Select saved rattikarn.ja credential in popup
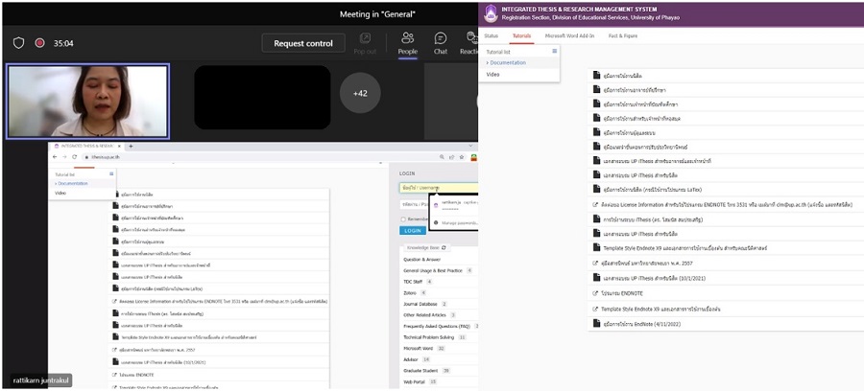864x391 pixels. tap(453, 205)
